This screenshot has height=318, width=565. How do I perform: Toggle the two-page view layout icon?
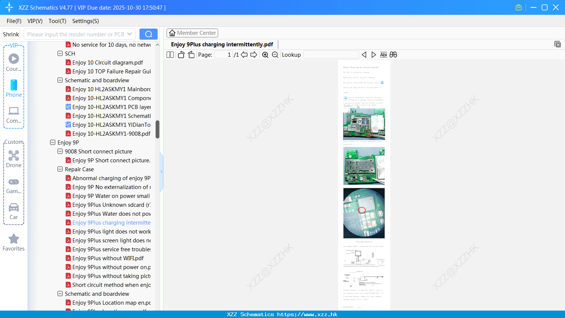click(x=170, y=54)
